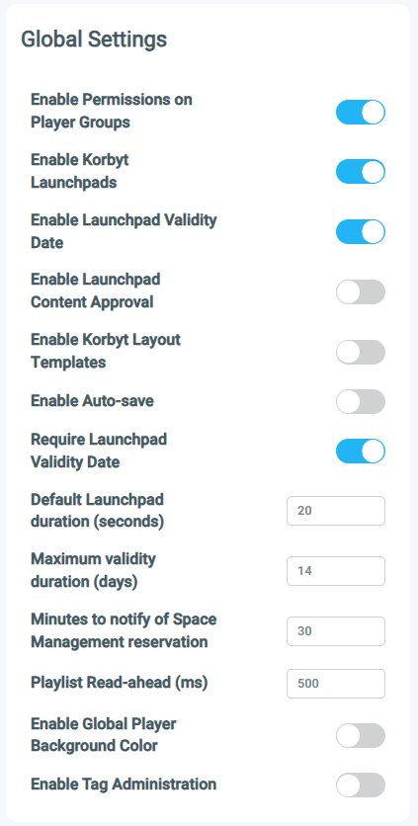Click Require Launchpad Validity Date label
The image size is (418, 826).
(x=99, y=451)
